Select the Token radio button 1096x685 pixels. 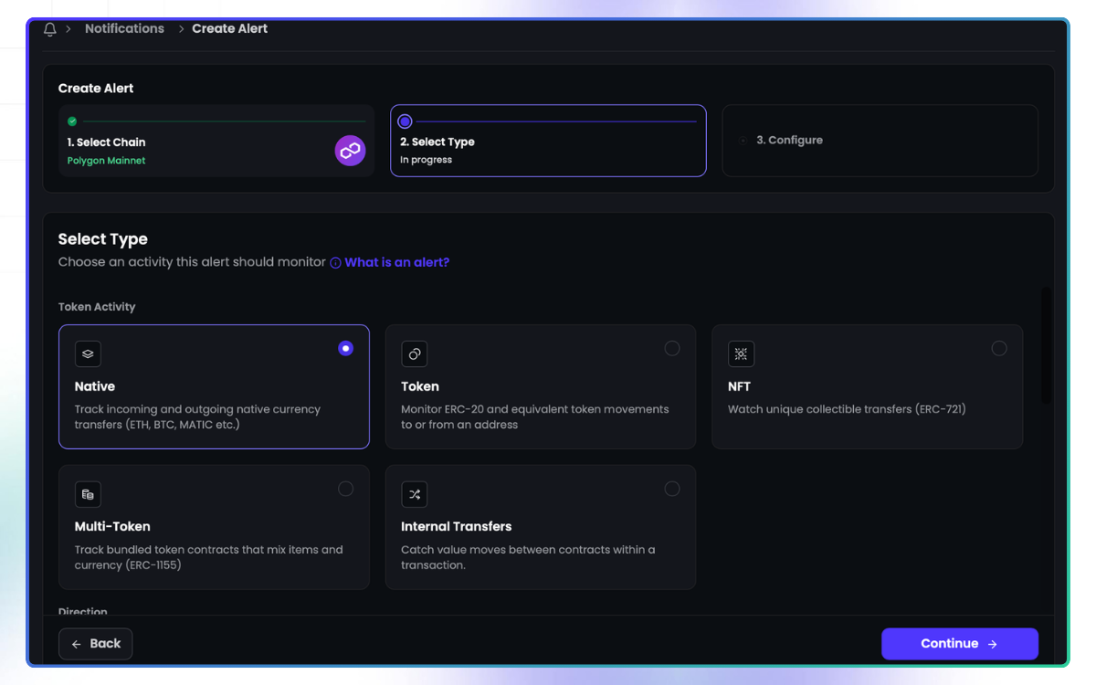tap(672, 348)
